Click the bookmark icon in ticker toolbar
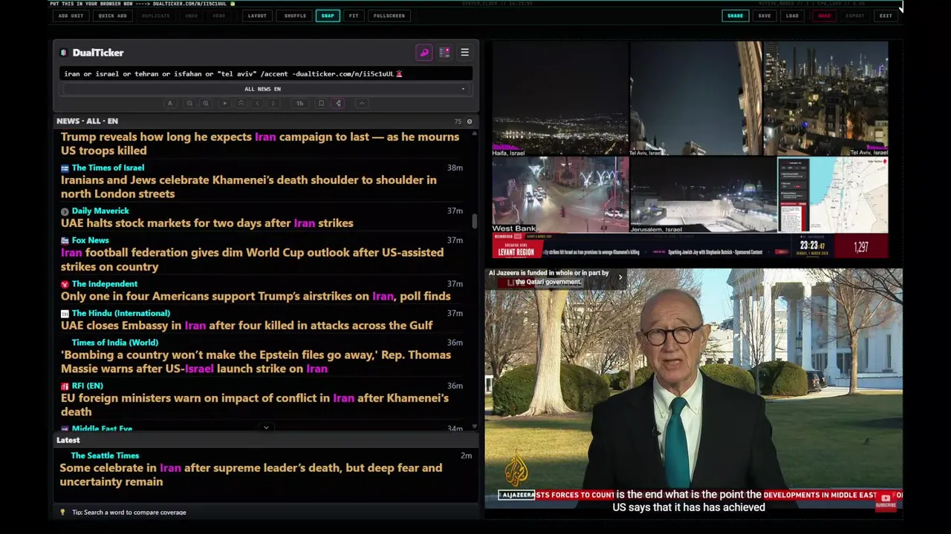The width and height of the screenshot is (951, 534). pos(321,103)
